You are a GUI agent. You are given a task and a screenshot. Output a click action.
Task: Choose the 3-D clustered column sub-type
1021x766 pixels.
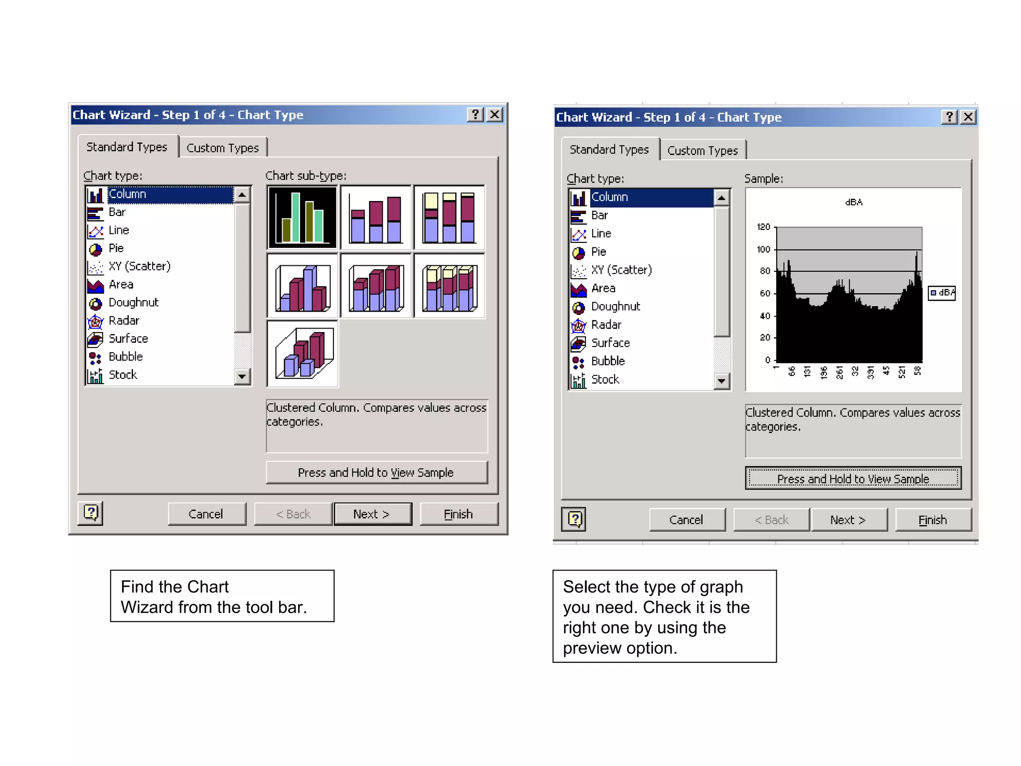pyautogui.click(x=303, y=286)
